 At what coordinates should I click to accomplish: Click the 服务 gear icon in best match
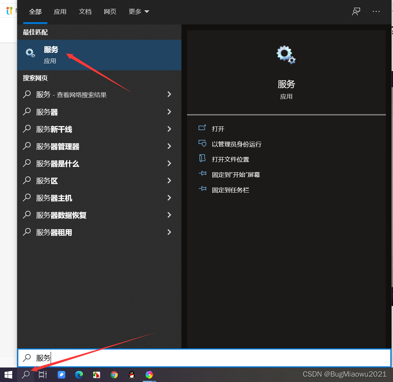coord(30,53)
